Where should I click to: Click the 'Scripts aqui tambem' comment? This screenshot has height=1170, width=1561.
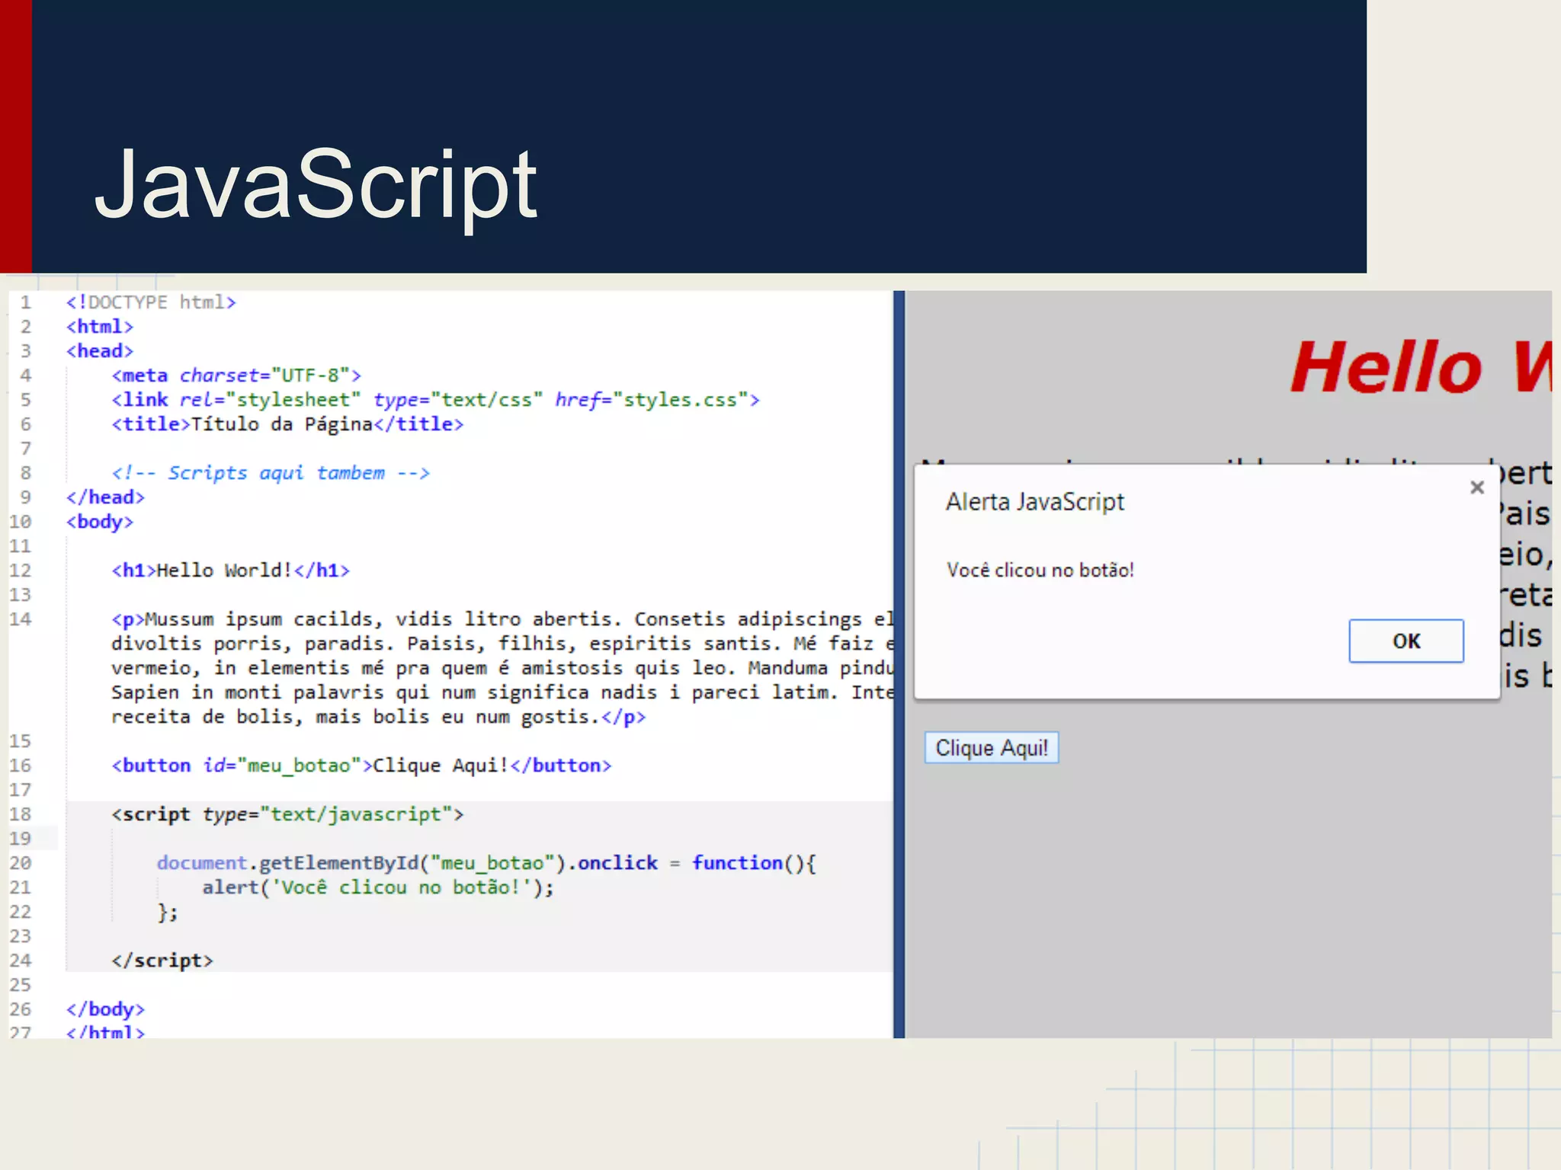pos(271,473)
